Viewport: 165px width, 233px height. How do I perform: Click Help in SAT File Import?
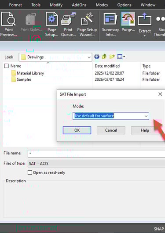pos(145,130)
